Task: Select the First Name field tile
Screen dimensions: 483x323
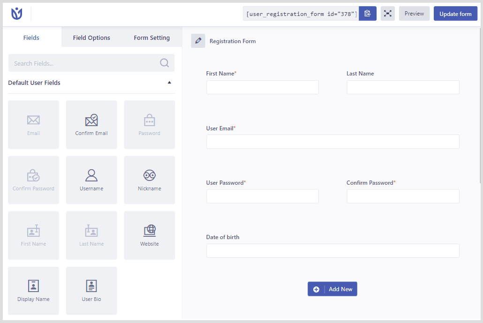Action: 33,235
